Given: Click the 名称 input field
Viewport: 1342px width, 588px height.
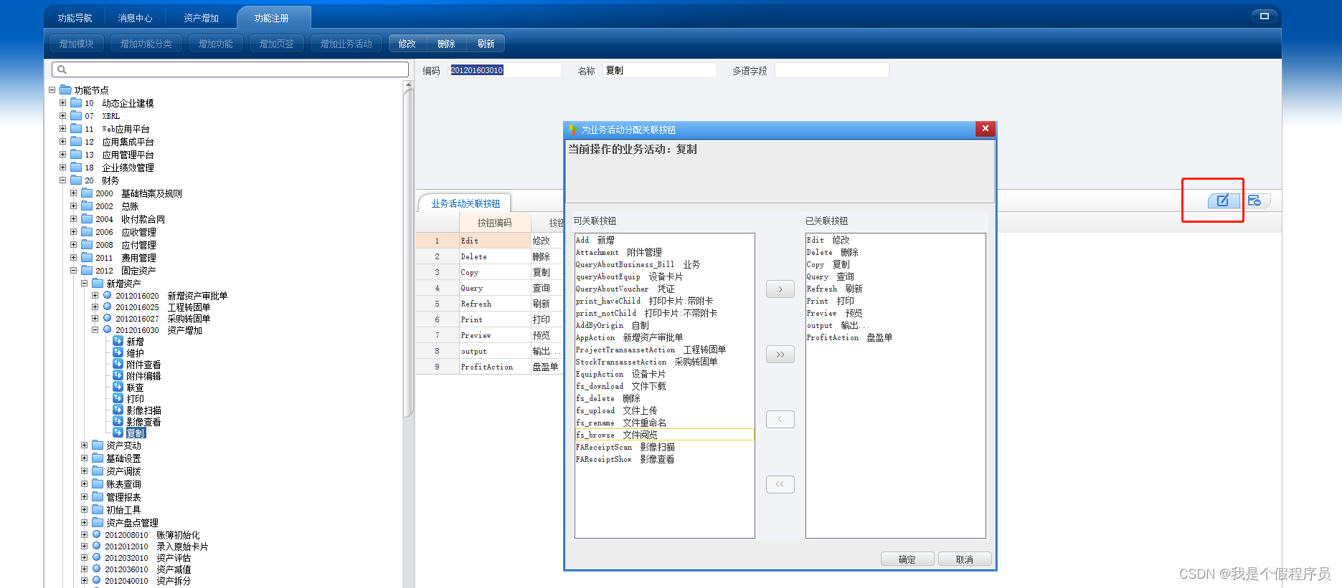Looking at the screenshot, I should (660, 70).
